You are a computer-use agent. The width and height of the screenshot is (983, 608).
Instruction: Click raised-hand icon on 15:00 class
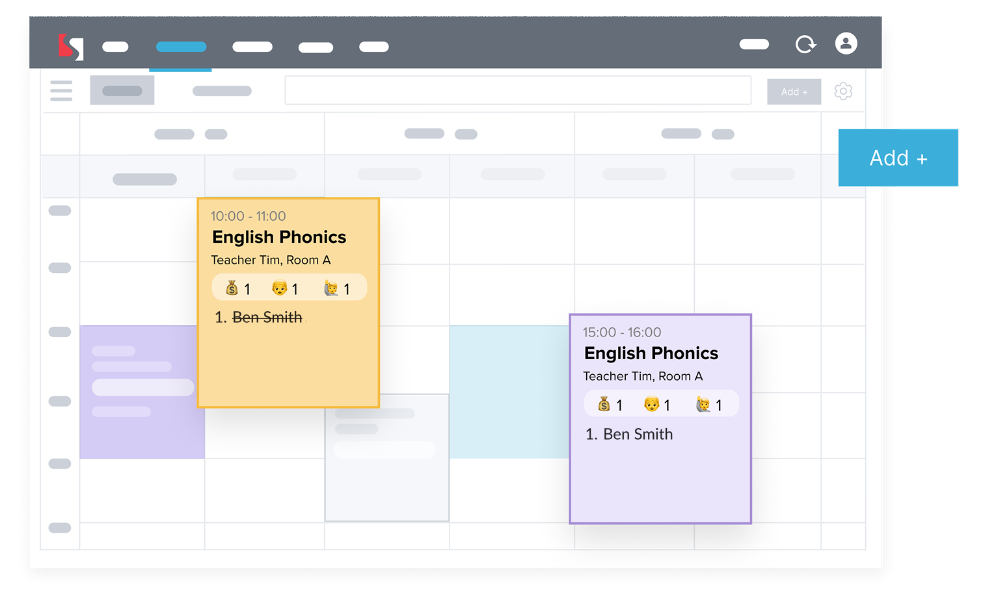(x=703, y=405)
